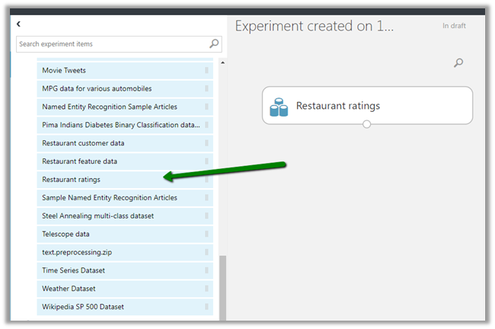Click the output port of Restaurant ratings module
The image size is (495, 329).
(367, 124)
